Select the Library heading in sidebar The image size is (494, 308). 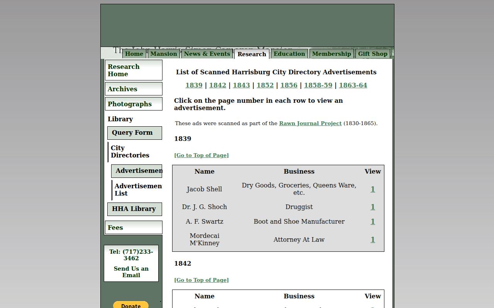click(120, 119)
